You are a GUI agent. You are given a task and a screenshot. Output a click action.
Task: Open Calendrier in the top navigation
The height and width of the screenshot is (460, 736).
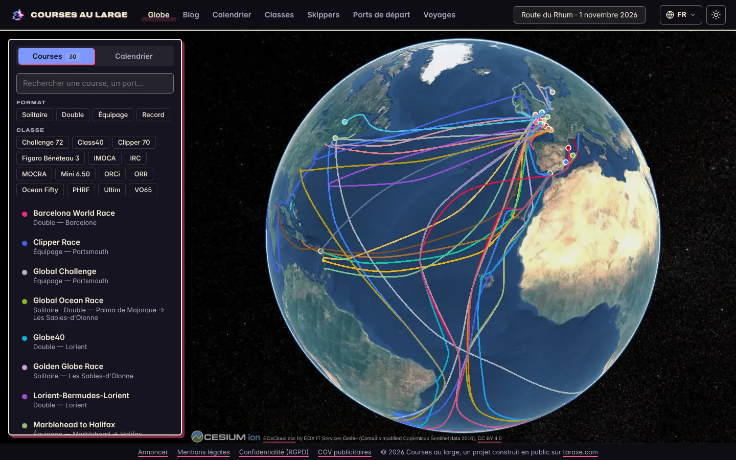(232, 15)
